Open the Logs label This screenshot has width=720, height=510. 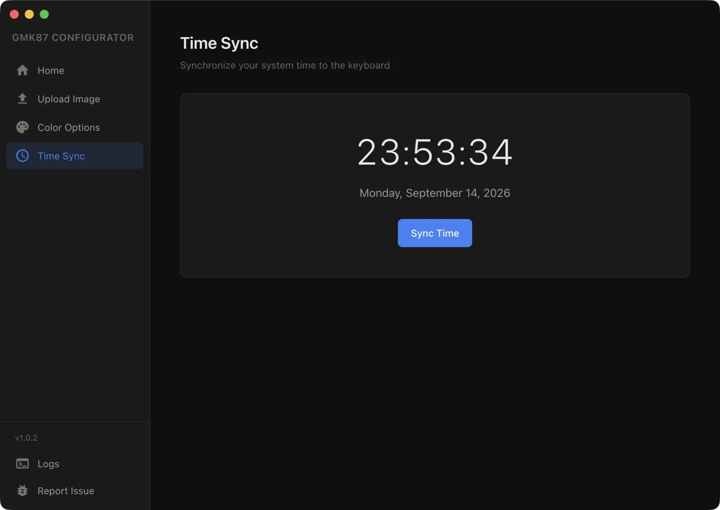point(48,464)
